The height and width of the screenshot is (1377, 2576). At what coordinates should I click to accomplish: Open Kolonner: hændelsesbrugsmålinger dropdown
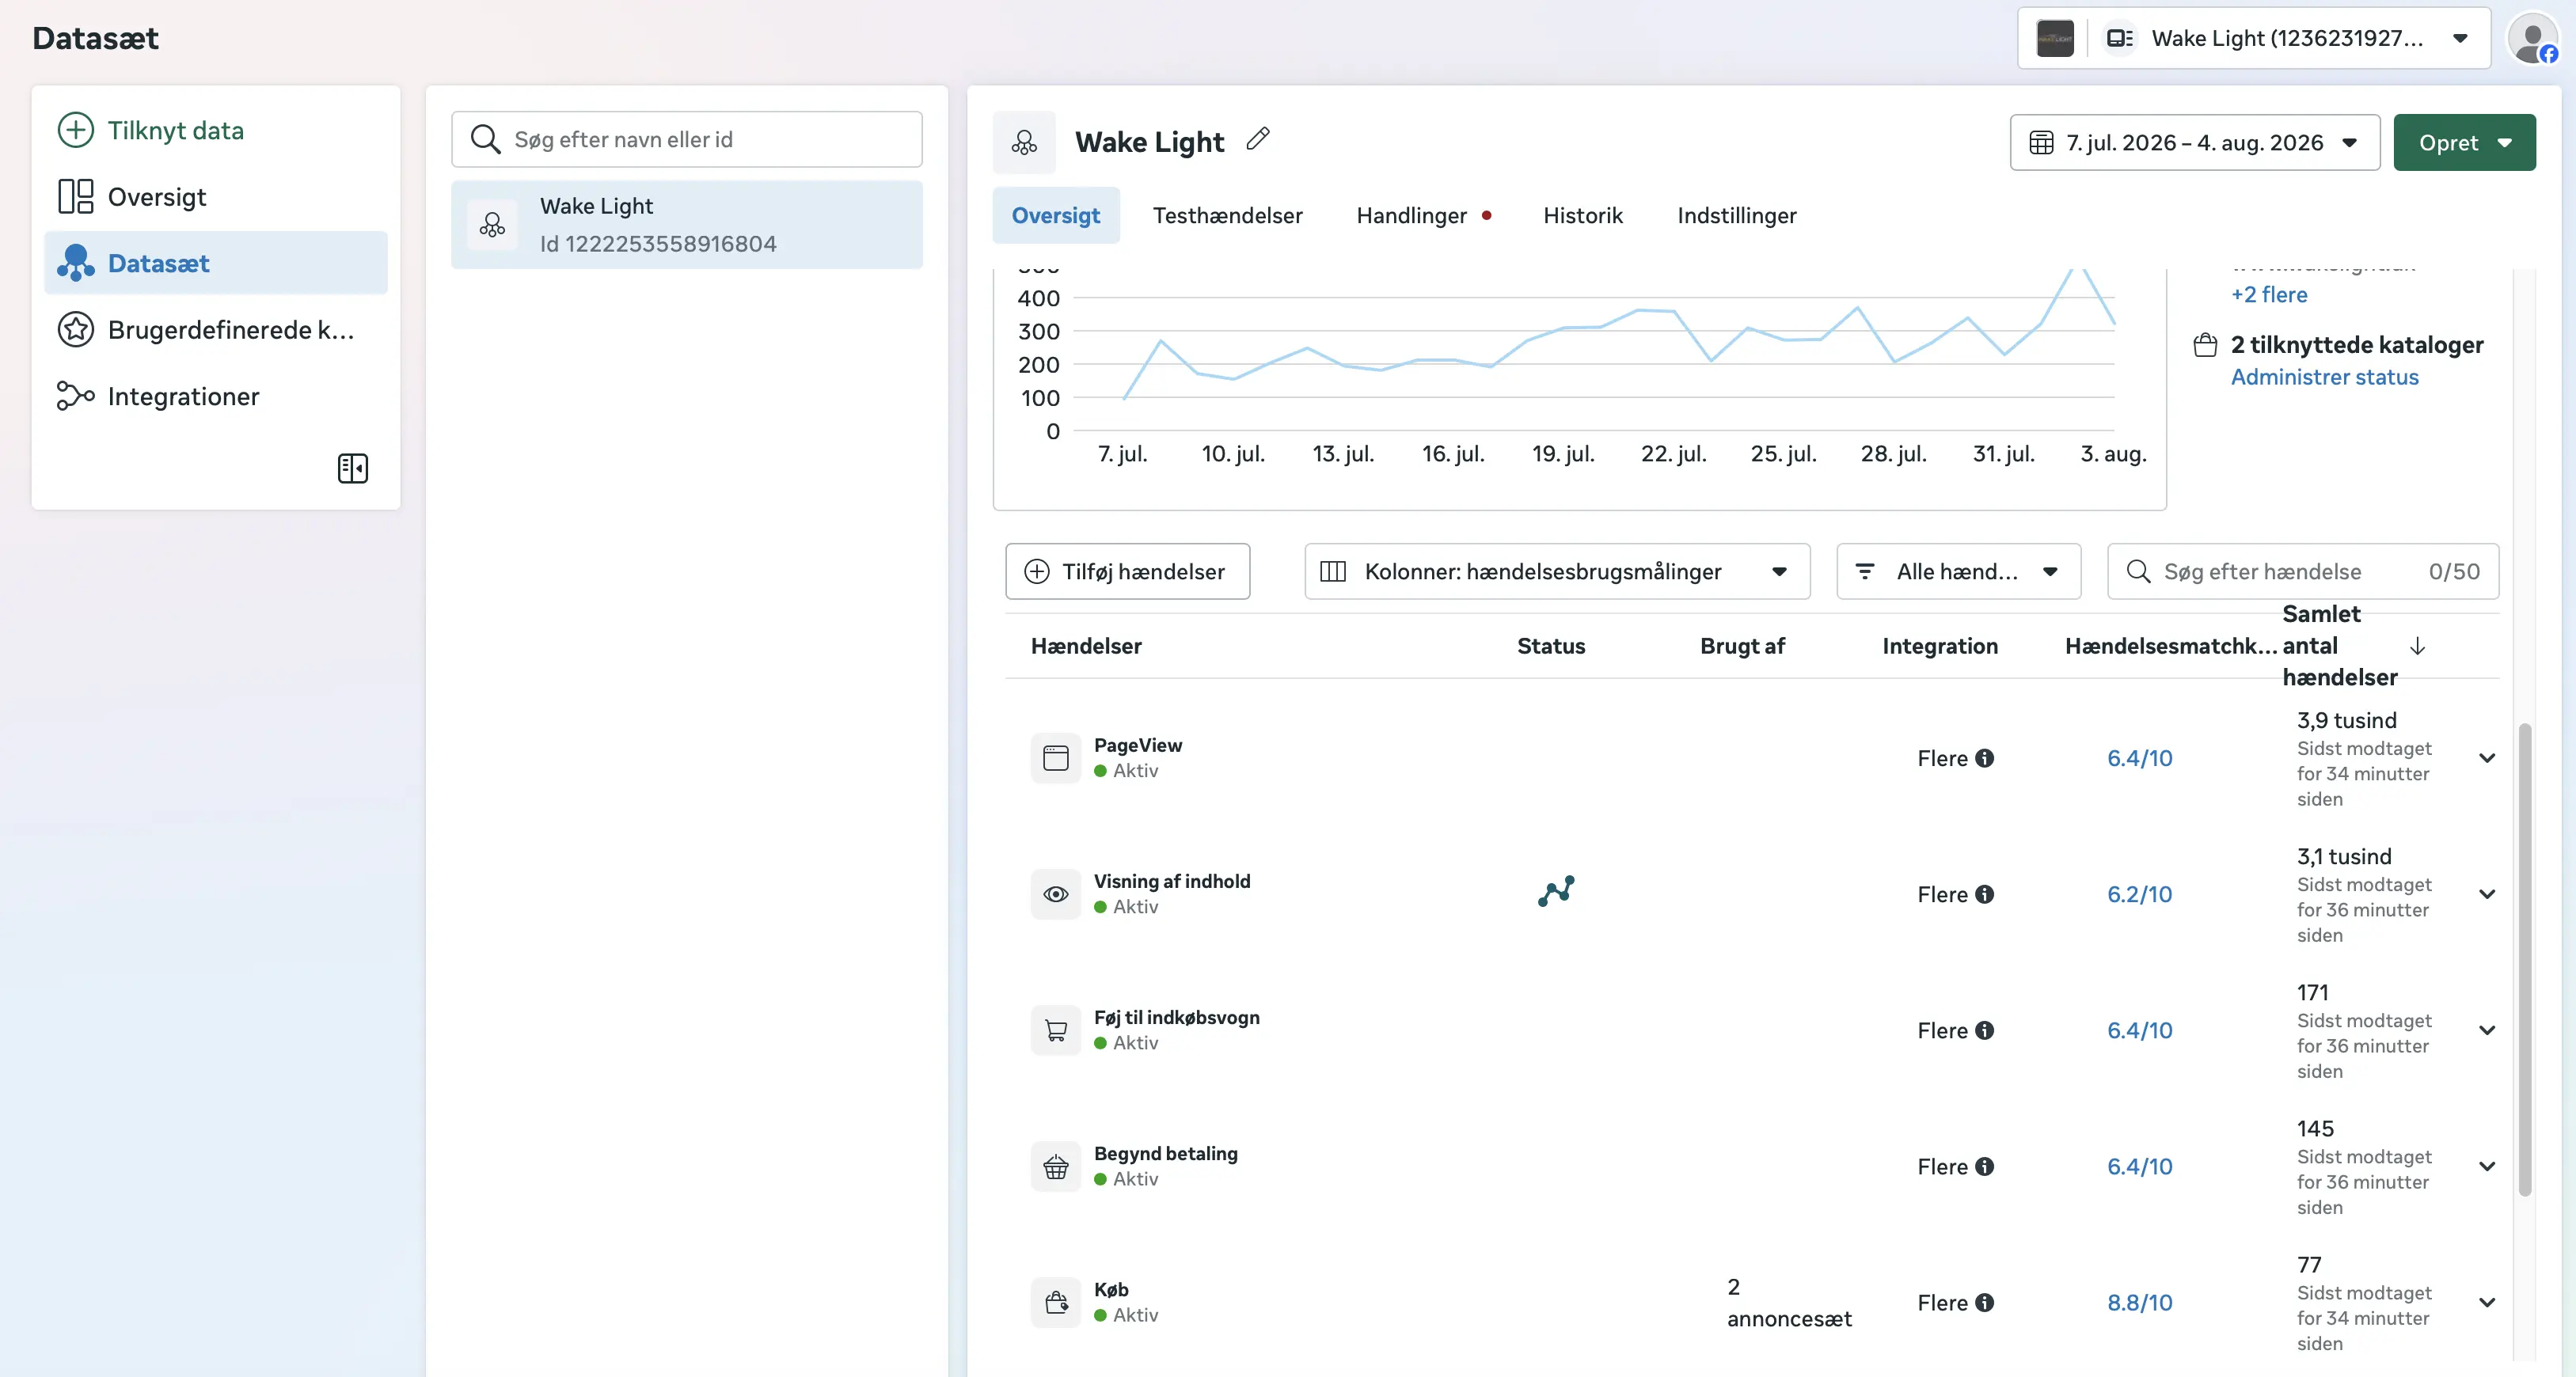(x=1557, y=571)
